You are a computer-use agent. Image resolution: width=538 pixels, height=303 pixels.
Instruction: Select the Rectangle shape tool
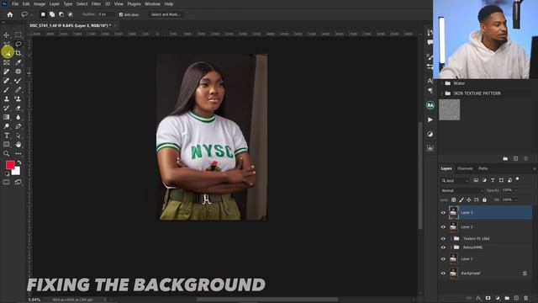pos(7,144)
